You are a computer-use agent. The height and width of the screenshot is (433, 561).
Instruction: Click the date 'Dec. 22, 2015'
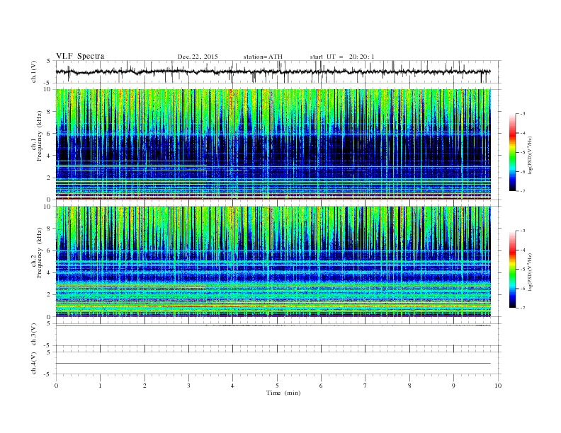click(x=198, y=57)
